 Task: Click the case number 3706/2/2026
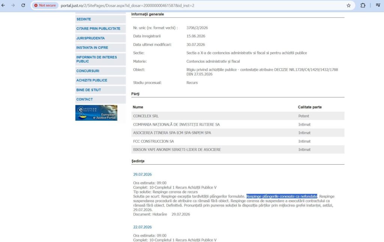point(197,28)
